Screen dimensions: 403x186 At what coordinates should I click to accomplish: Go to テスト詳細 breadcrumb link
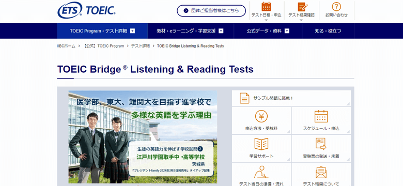pos(141,46)
